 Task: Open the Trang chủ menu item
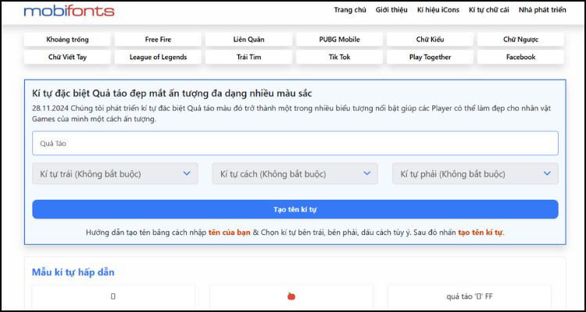350,10
